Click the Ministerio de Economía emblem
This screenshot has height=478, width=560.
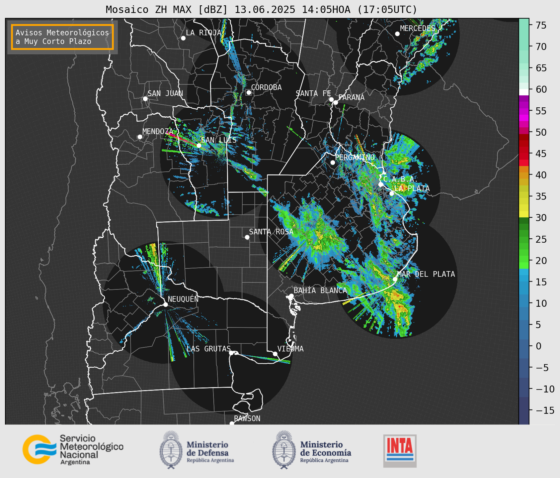pyautogui.click(x=283, y=450)
